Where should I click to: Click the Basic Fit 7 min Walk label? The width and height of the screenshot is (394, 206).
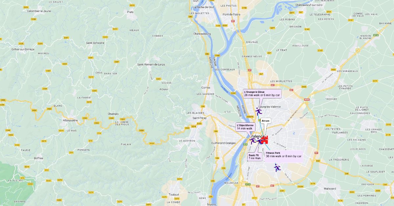pyautogui.click(x=255, y=157)
